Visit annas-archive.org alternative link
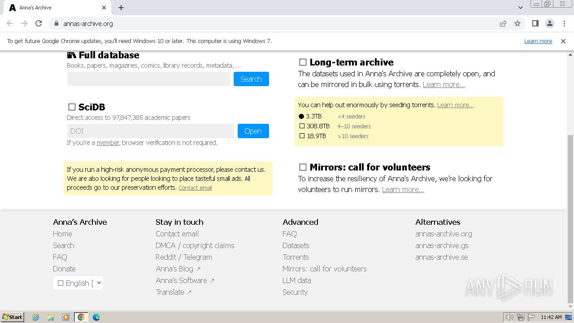The width and height of the screenshot is (574, 323). click(x=444, y=234)
